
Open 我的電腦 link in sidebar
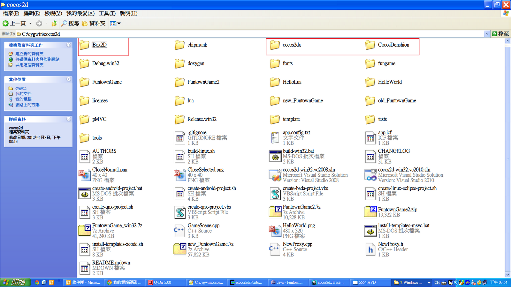click(23, 99)
